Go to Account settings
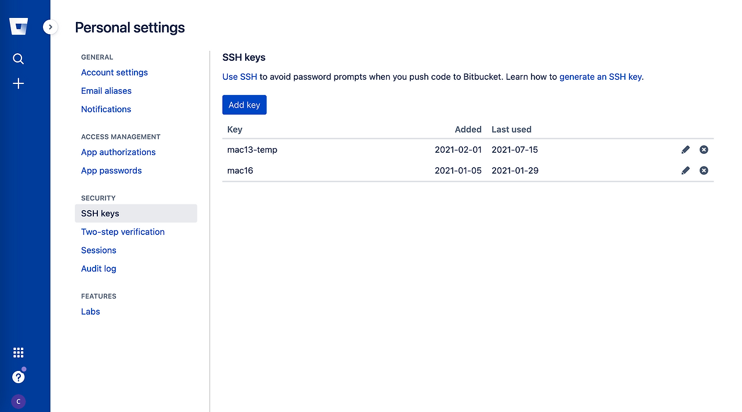742x412 pixels. 114,72
